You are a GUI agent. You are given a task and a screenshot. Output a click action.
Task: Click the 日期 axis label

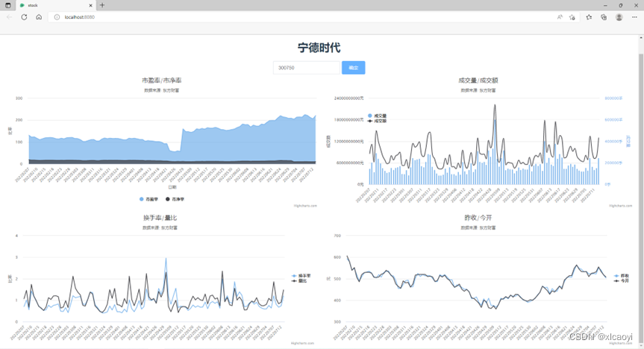coord(172,187)
